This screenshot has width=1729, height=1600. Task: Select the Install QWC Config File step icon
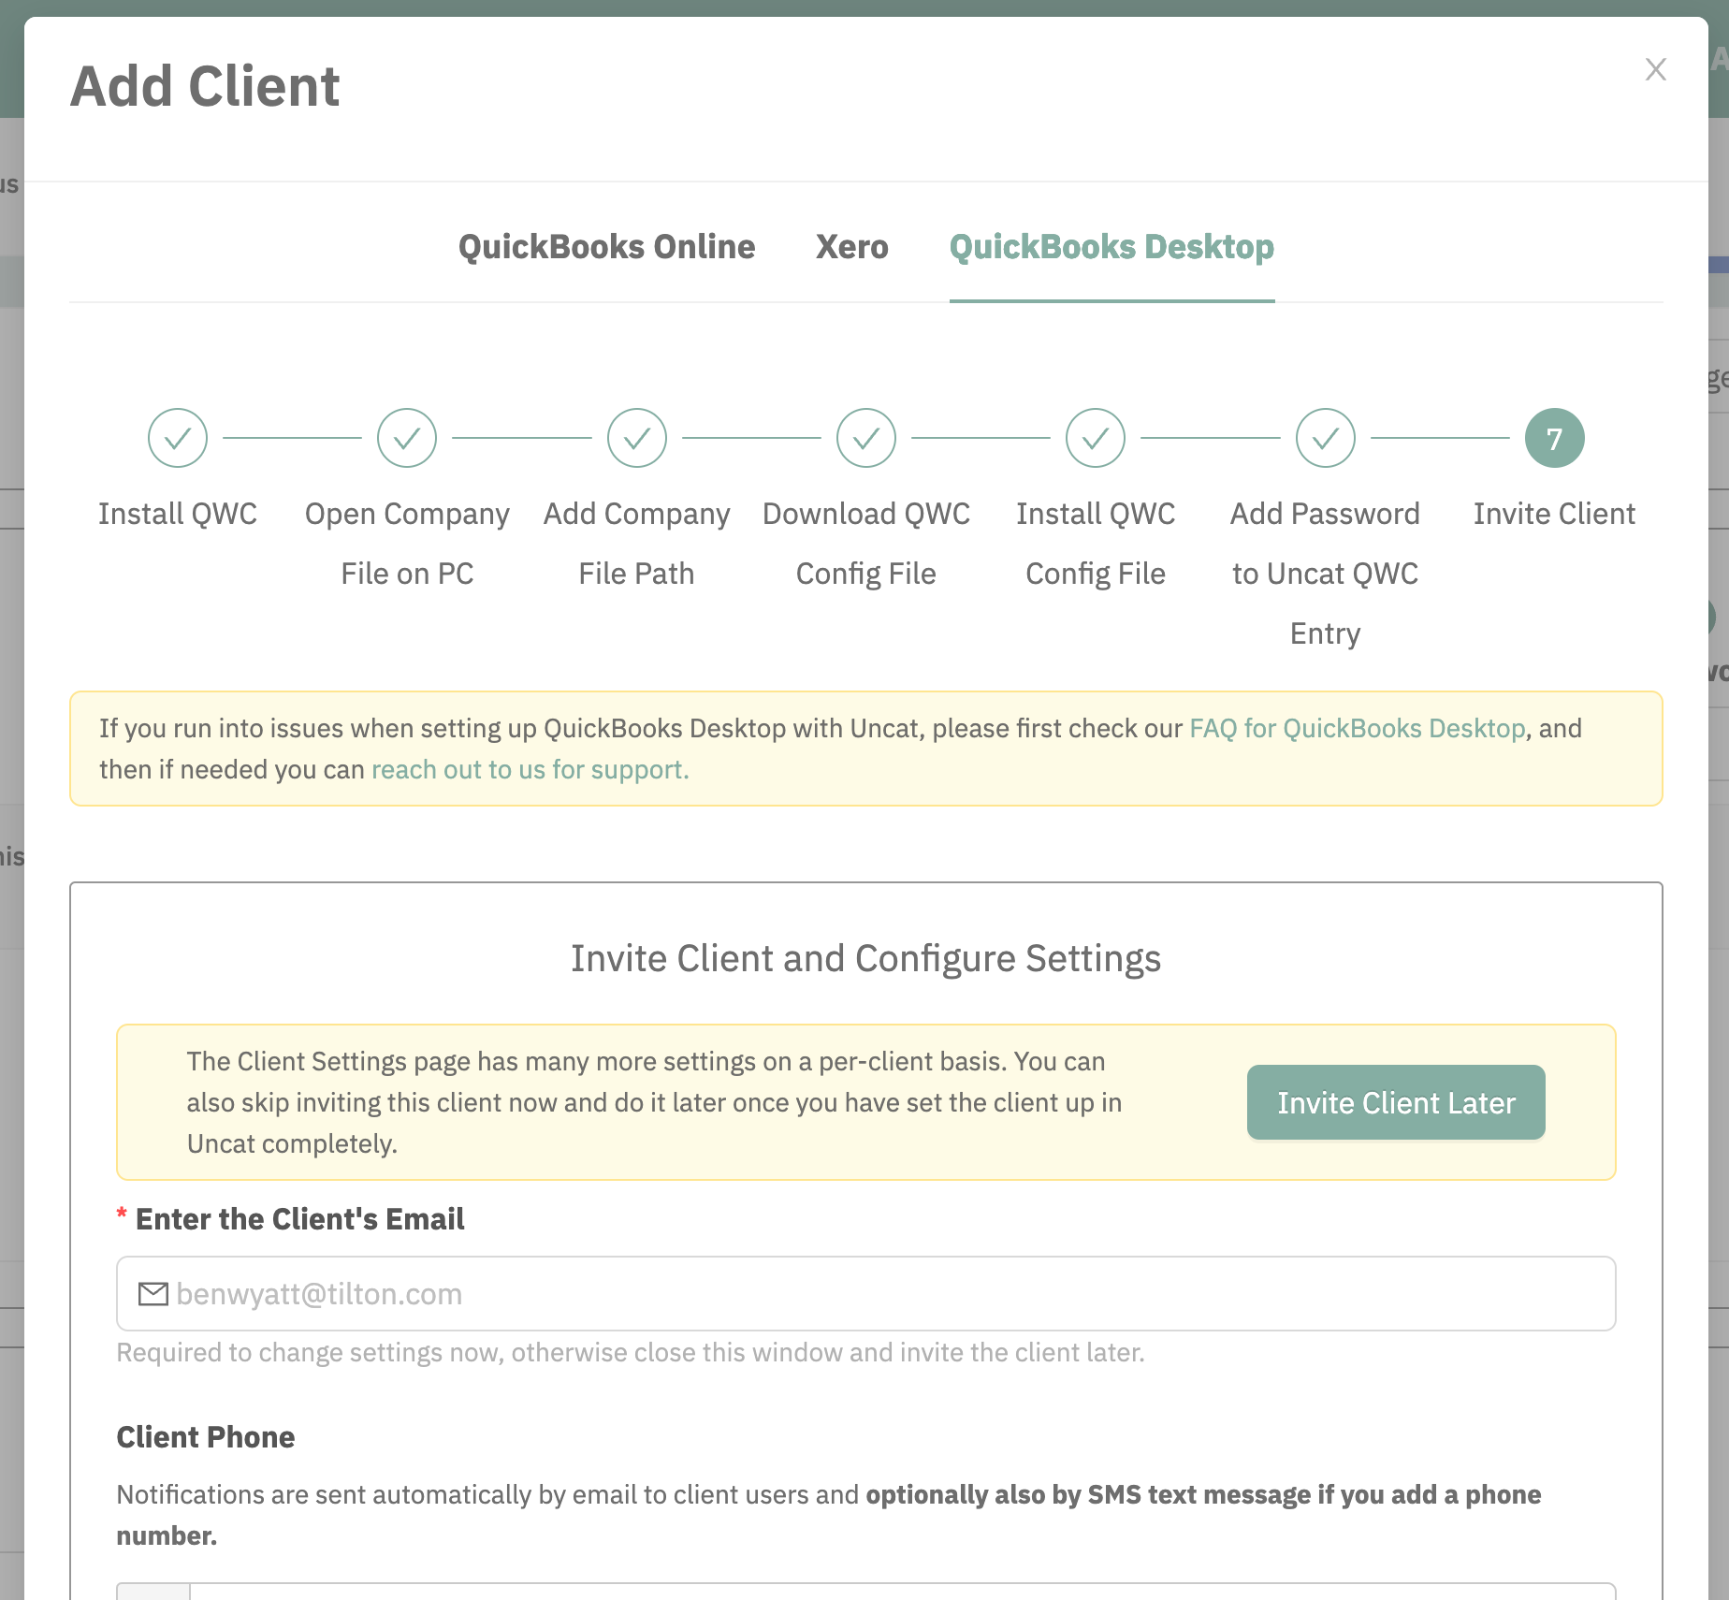[x=1096, y=438]
